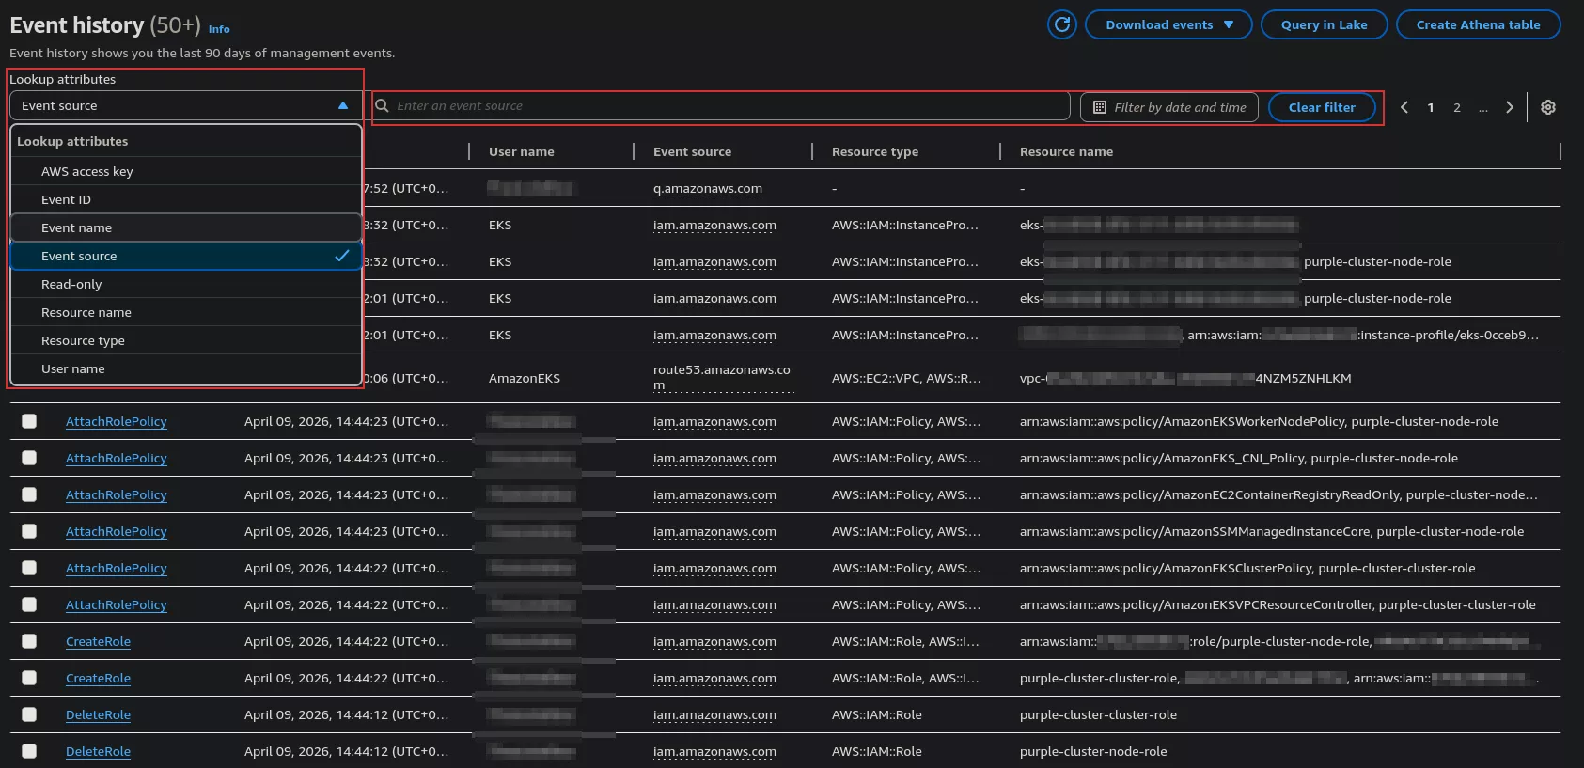Check AttachRolePolicy row for AmazonSSMManagedInstanceCore
Image resolution: width=1584 pixels, height=768 pixels.
pyautogui.click(x=29, y=531)
